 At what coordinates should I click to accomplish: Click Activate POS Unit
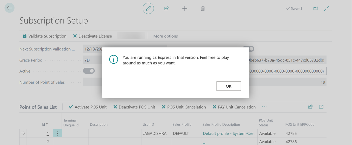(x=88, y=107)
